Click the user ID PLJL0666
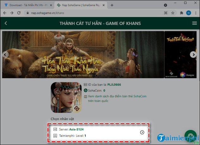This screenshot has width=200, height=145. tap(114, 85)
